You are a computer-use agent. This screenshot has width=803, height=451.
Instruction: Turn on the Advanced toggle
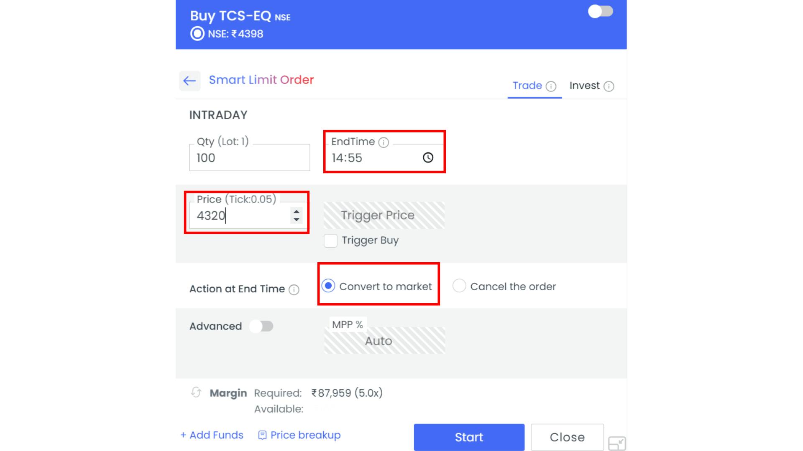click(x=261, y=326)
